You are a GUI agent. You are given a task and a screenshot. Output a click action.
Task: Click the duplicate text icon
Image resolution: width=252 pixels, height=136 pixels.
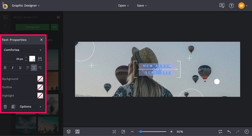13,107
